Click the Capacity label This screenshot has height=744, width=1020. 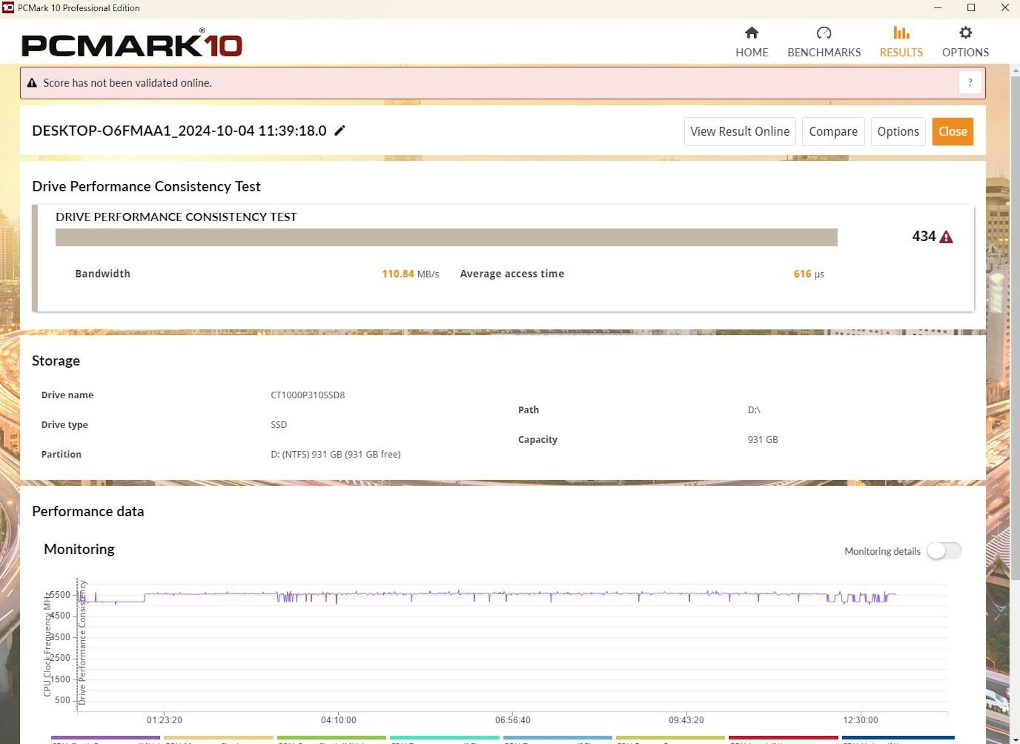pyautogui.click(x=537, y=439)
